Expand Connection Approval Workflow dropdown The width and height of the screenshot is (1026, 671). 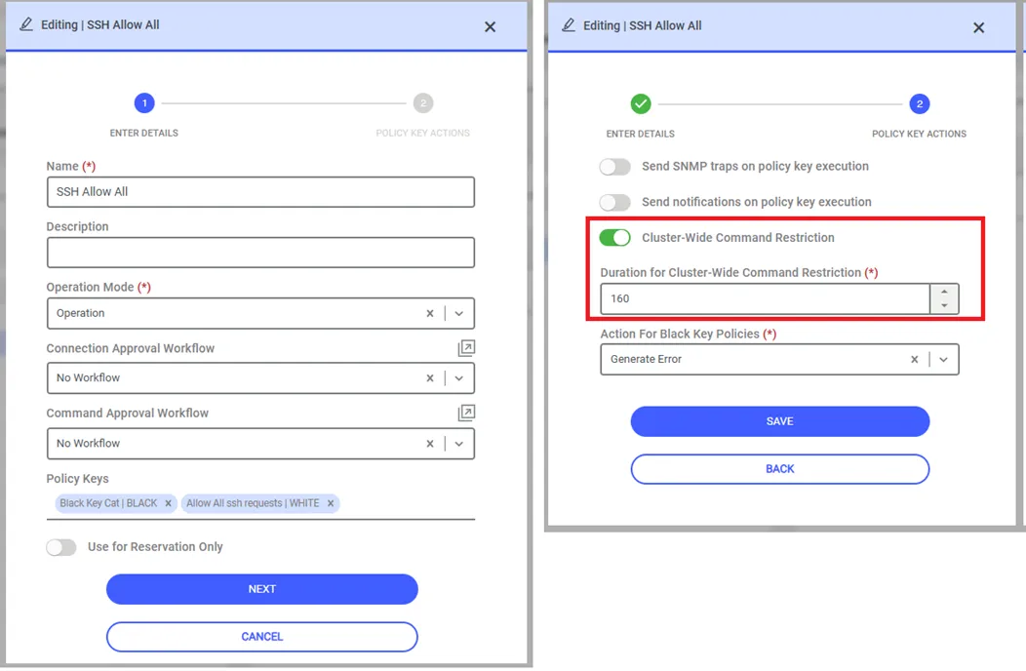pyautogui.click(x=459, y=377)
